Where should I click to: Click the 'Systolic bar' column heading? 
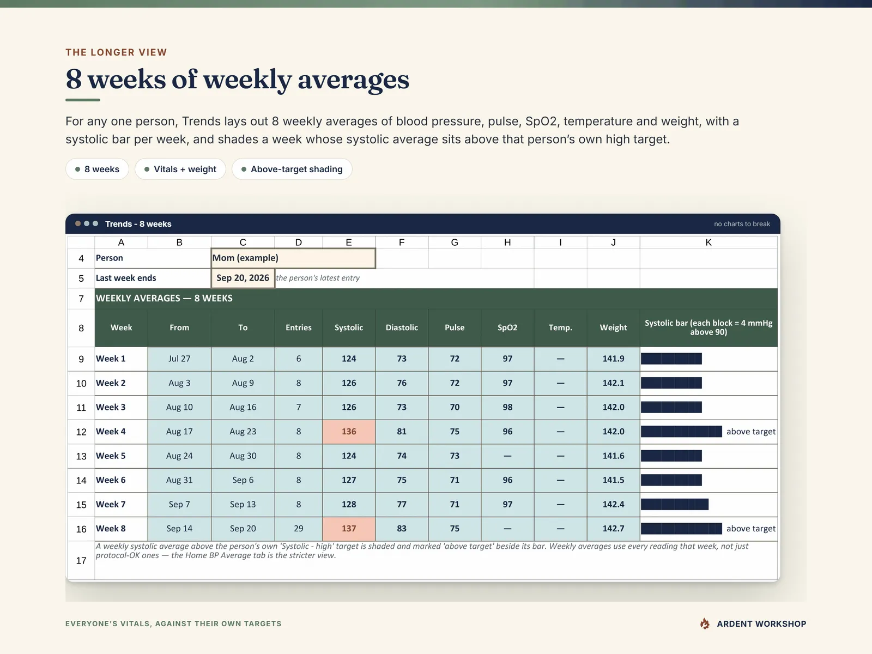708,328
